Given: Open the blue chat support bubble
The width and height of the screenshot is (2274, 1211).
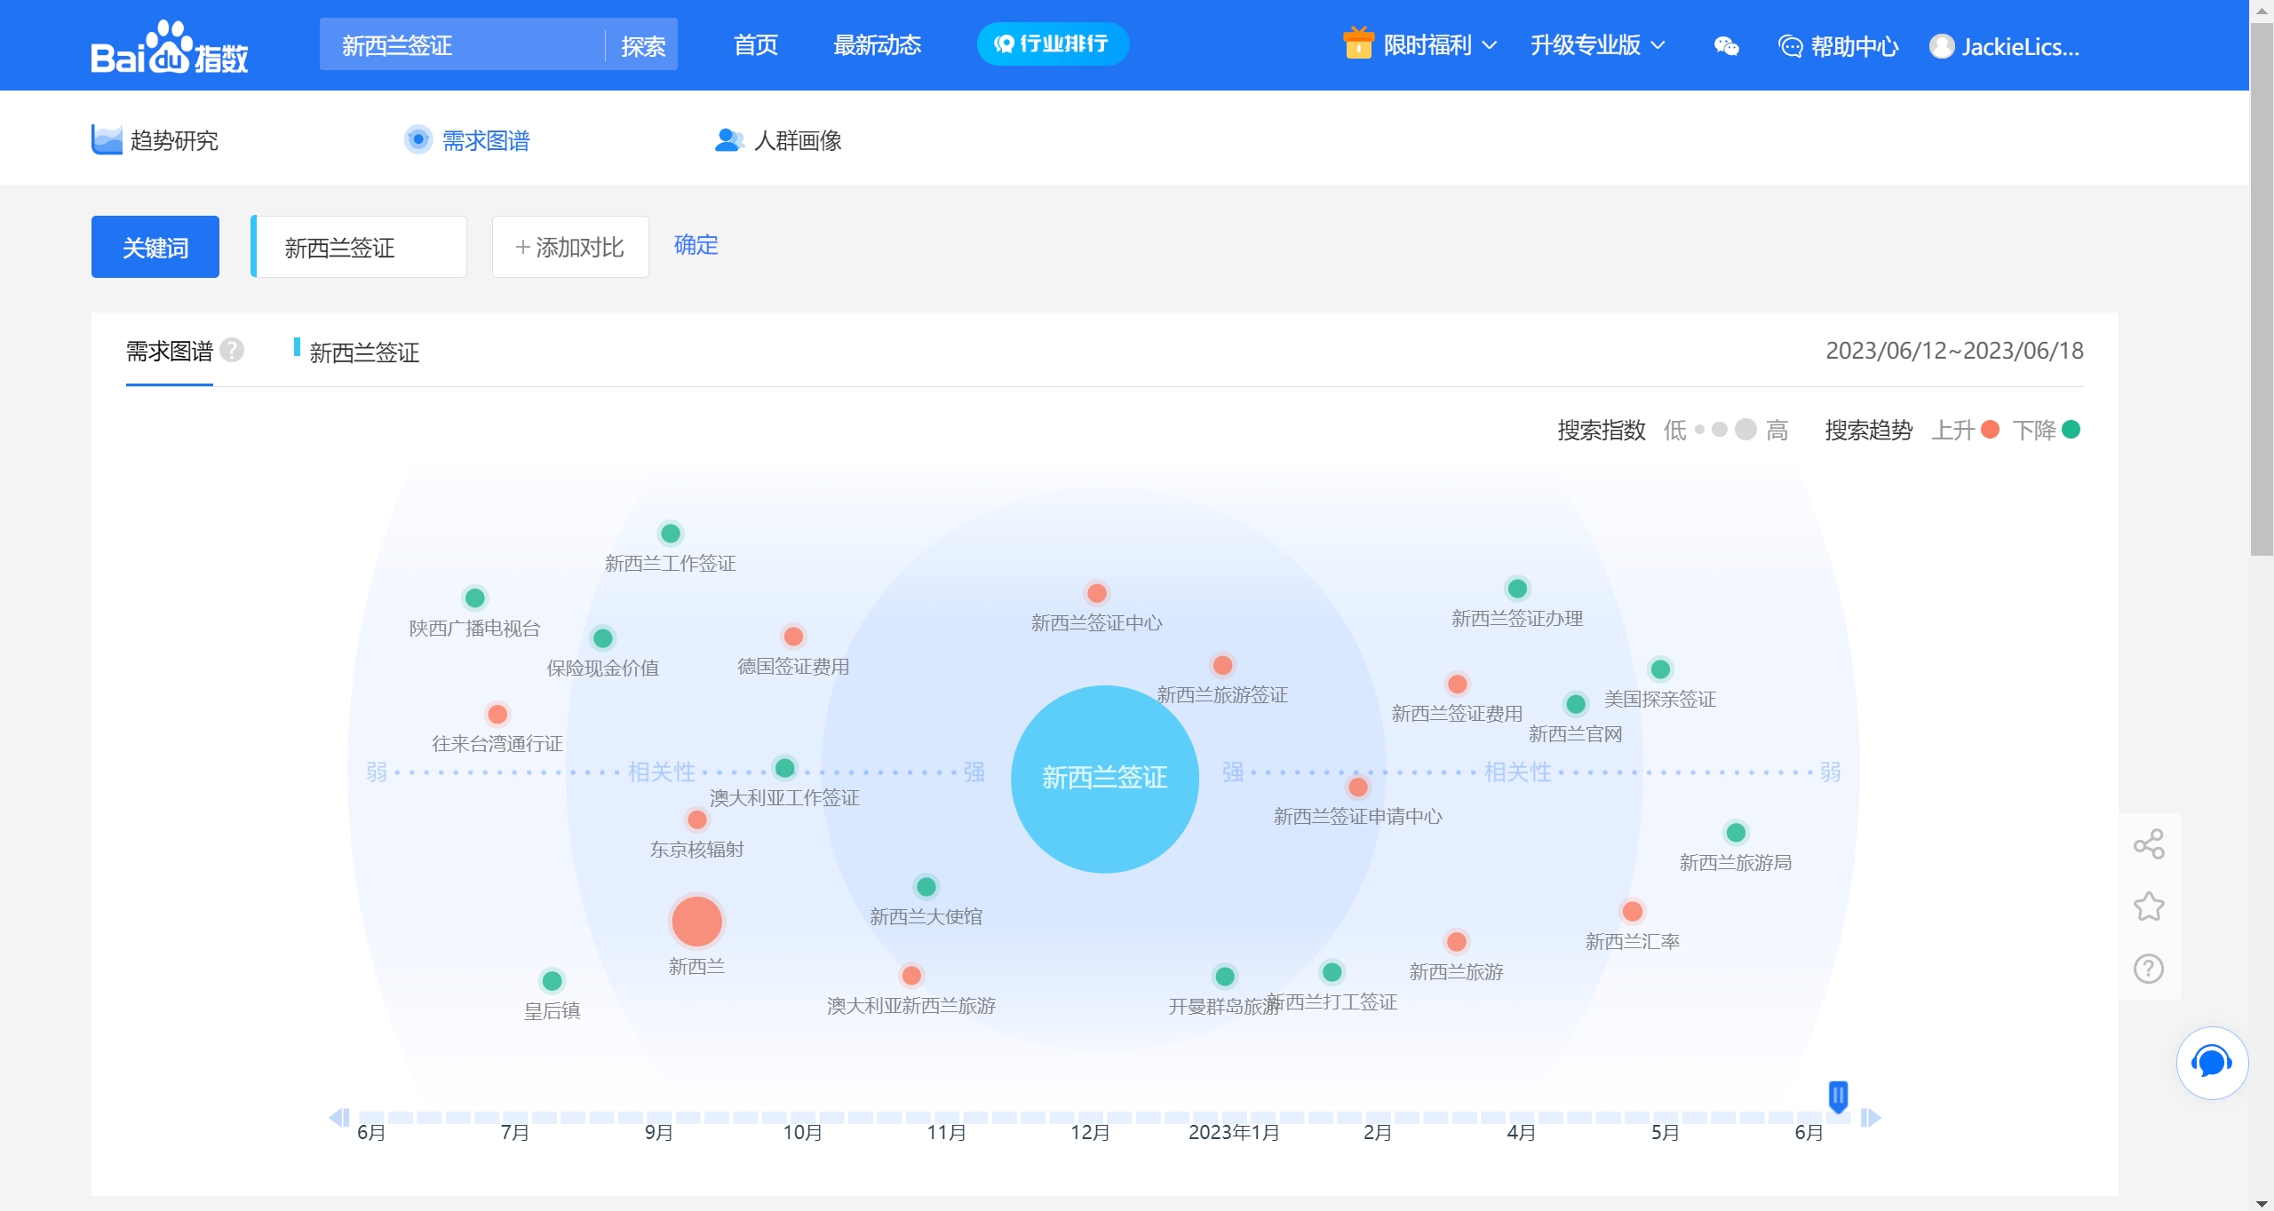Looking at the screenshot, I should pyautogui.click(x=2211, y=1063).
